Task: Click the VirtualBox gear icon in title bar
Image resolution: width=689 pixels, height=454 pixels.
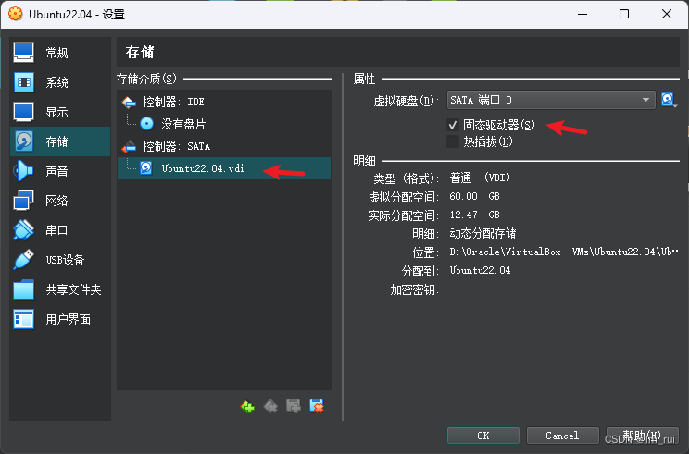Action: coord(16,14)
